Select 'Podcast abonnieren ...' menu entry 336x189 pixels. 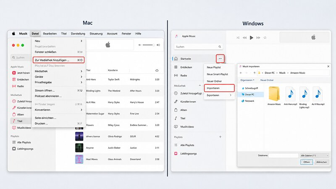click(58, 96)
